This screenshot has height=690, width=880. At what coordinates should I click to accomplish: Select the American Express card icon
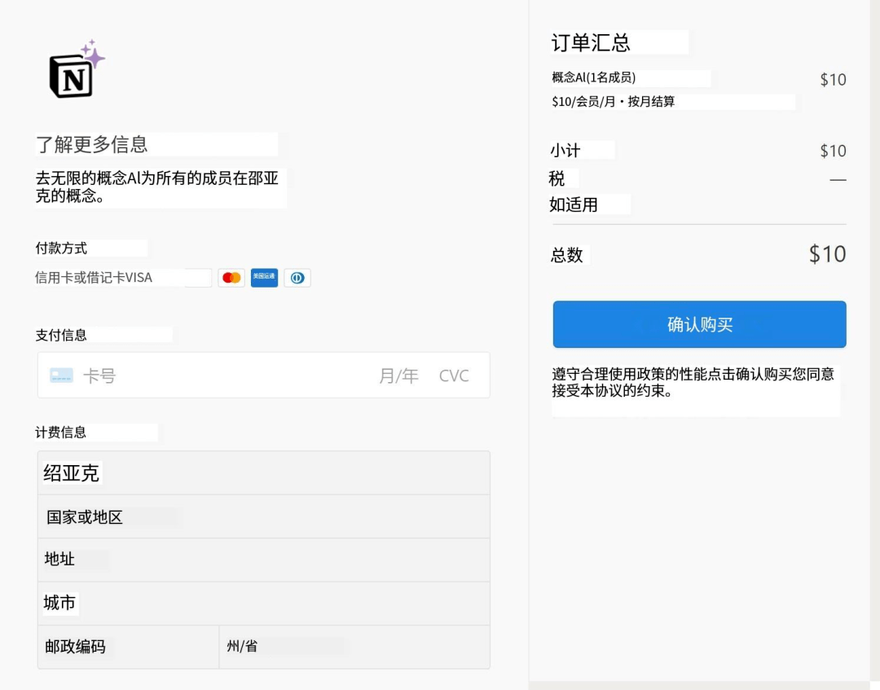[264, 278]
